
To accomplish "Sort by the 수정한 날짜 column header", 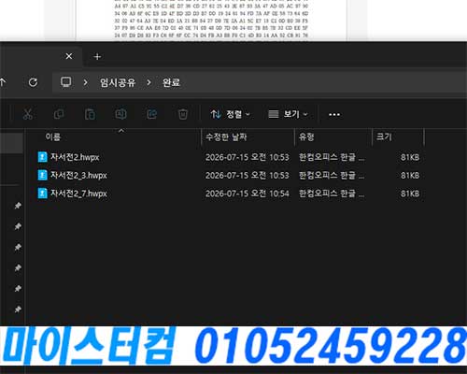I will coord(226,137).
